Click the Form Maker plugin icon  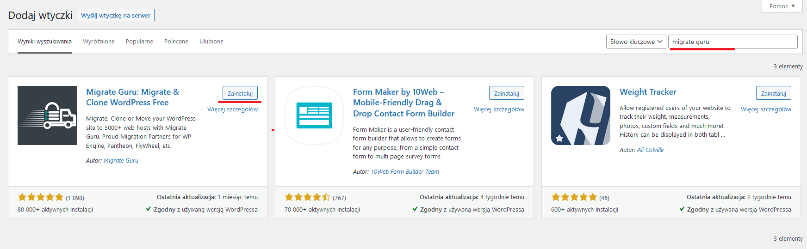point(314,115)
